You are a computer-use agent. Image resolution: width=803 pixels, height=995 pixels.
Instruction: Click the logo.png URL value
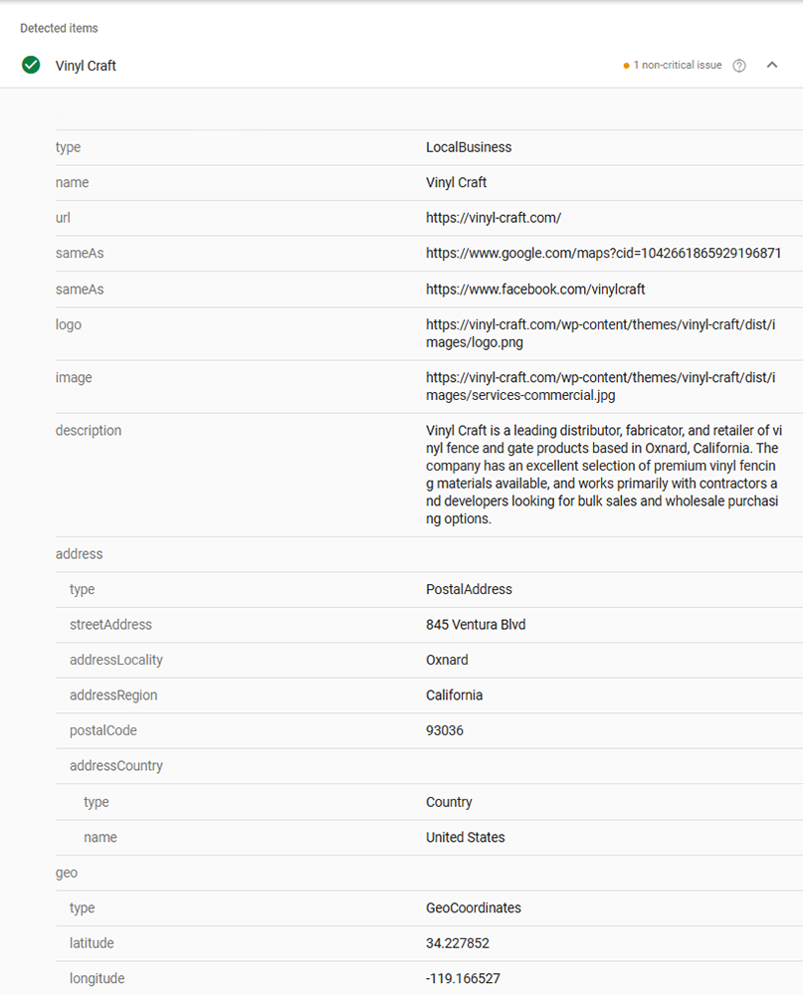[x=600, y=333]
